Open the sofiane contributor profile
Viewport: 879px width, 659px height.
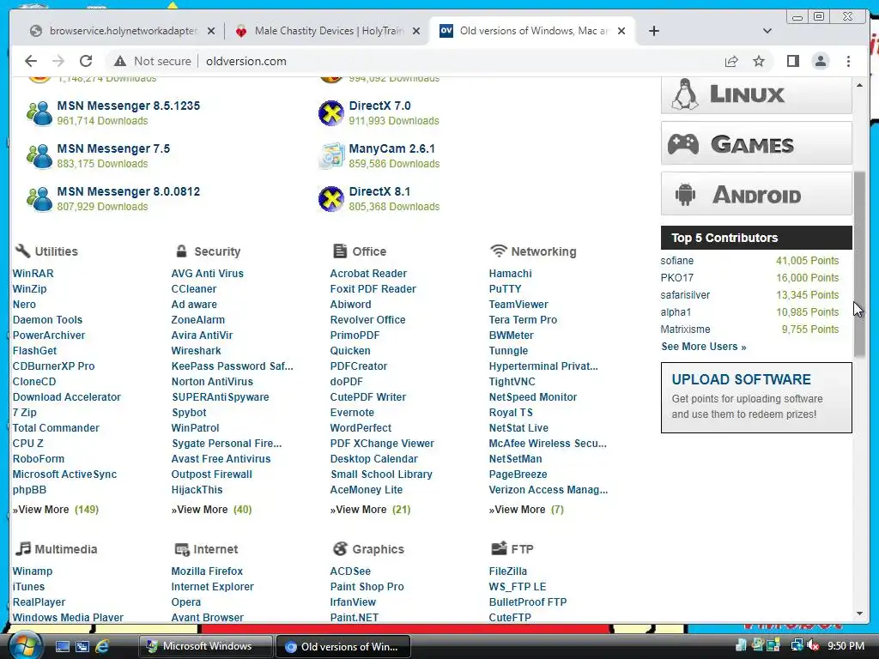point(676,261)
